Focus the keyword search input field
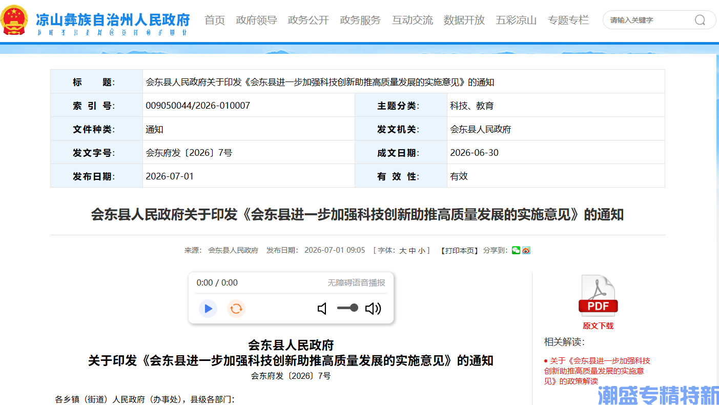Viewport: 719px width, 405px height. [x=648, y=20]
